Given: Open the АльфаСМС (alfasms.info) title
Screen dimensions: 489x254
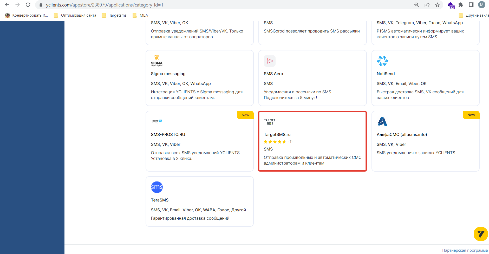Looking at the screenshot, I should coord(402,135).
